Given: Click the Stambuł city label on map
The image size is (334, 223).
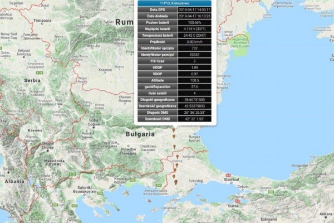Looking at the screenshot, I should 232,180.
